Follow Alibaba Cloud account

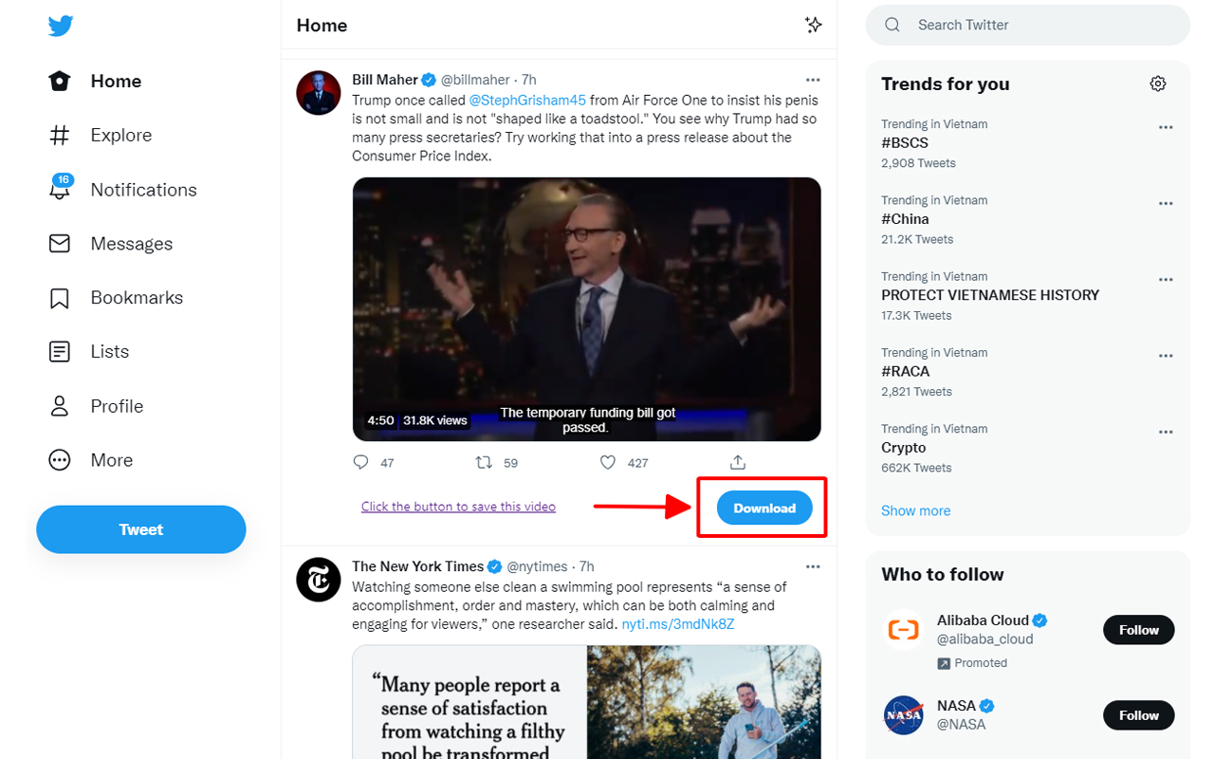click(1138, 630)
